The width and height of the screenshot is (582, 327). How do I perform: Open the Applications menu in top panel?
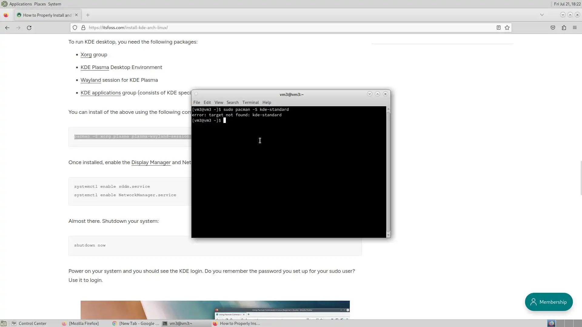pos(20,4)
